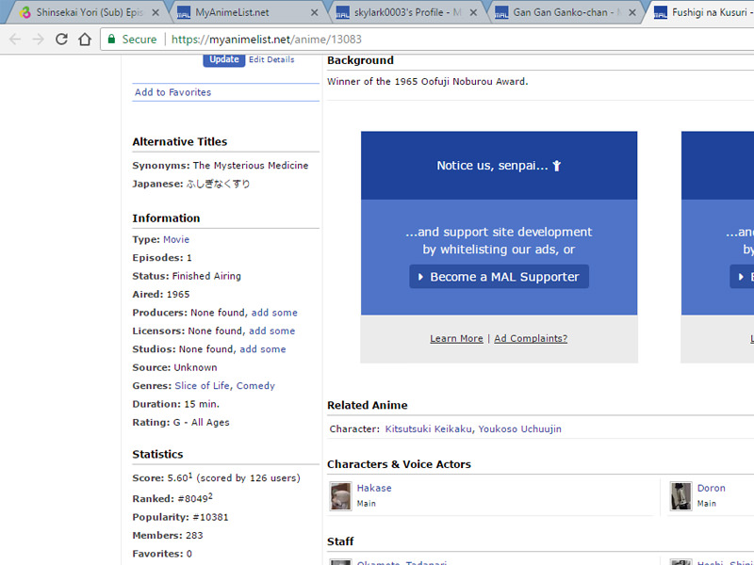
Task: Click the Score value 5.60
Action: [177, 478]
